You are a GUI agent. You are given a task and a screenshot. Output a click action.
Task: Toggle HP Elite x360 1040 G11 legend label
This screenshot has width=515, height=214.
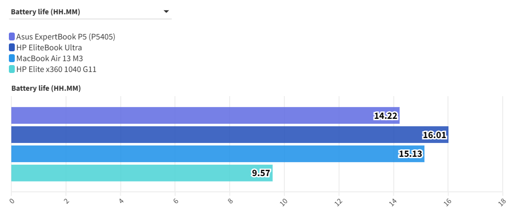tap(56, 70)
